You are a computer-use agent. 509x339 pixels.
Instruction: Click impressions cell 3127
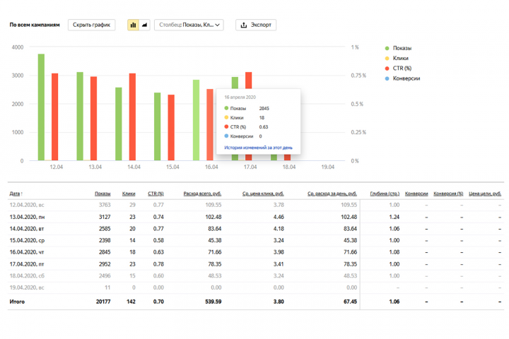[105, 217]
